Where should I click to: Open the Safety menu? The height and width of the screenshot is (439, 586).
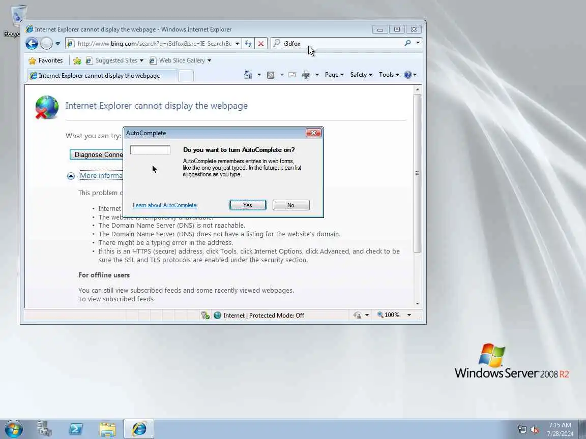tap(361, 75)
